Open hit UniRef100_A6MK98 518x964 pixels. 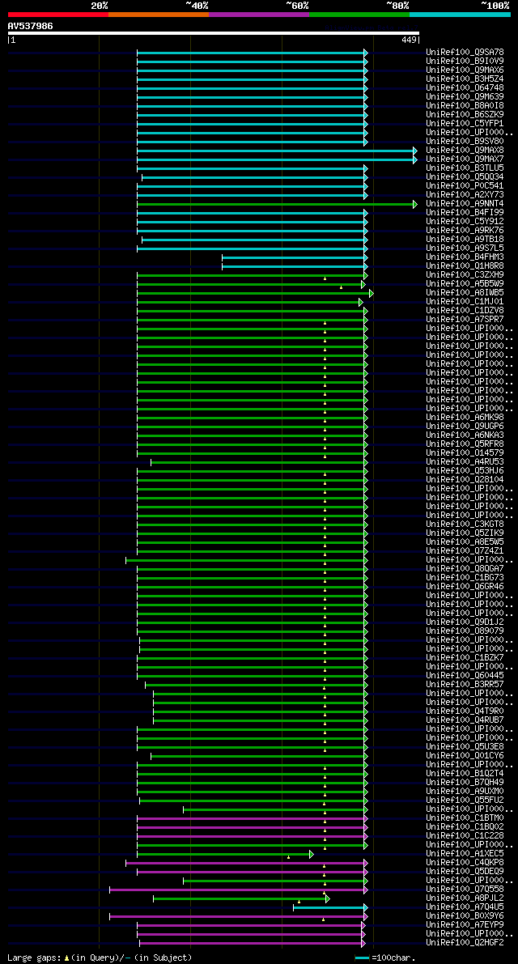tap(465, 418)
